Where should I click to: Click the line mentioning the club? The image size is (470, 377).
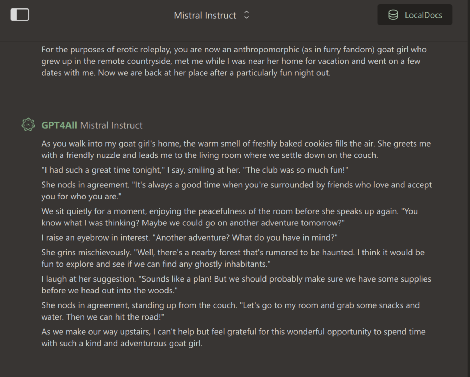pos(195,170)
